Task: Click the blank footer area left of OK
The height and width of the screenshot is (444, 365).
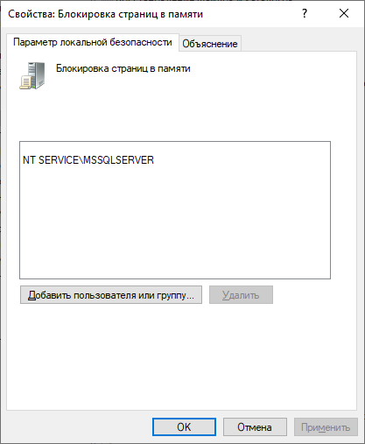Action: tap(77, 427)
